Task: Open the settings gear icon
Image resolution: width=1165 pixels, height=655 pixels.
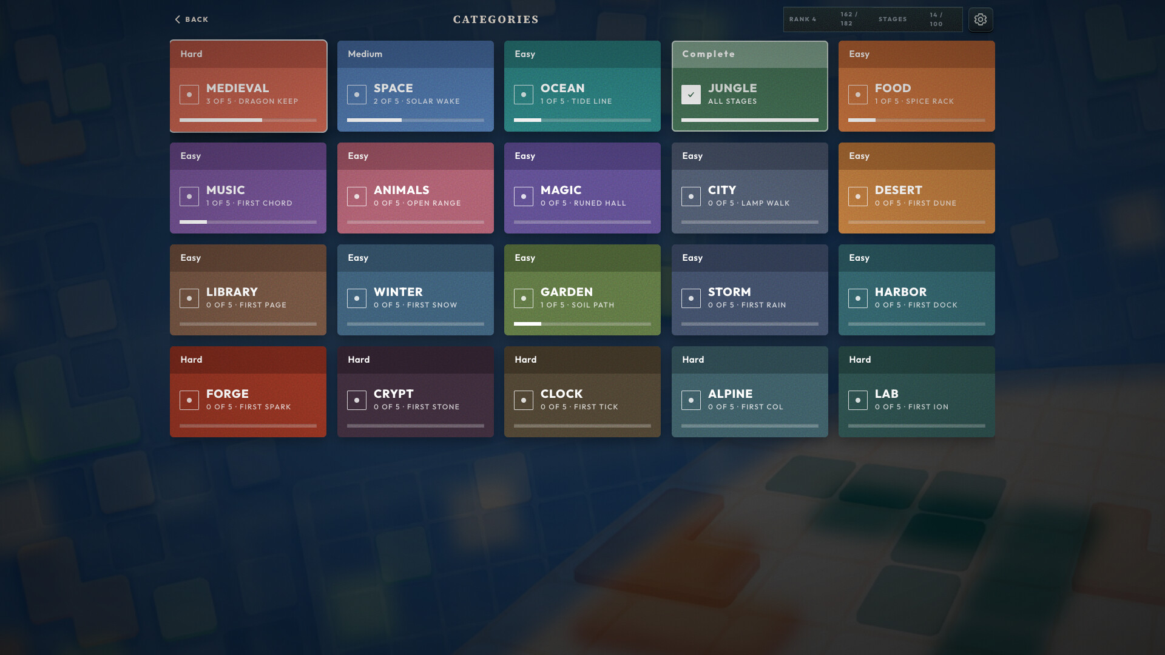Action: point(981,19)
